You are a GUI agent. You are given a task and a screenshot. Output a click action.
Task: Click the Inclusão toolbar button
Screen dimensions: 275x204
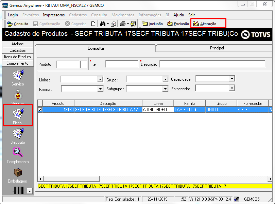tap(153, 24)
